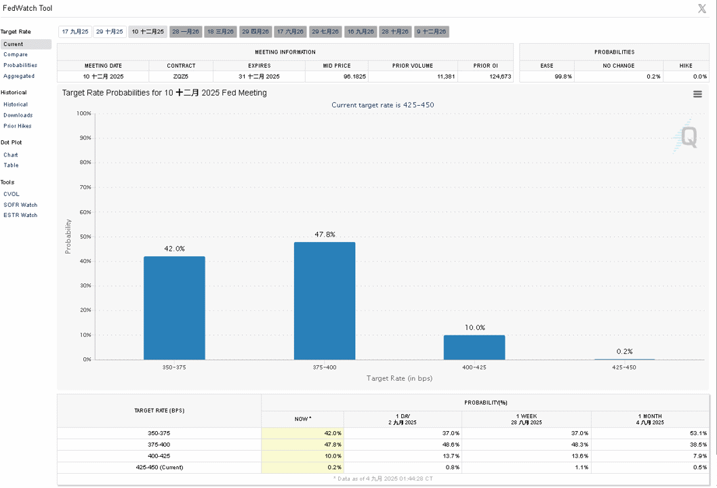Click the expires date 31 十二月 2025
The height and width of the screenshot is (488, 717).
(x=259, y=77)
